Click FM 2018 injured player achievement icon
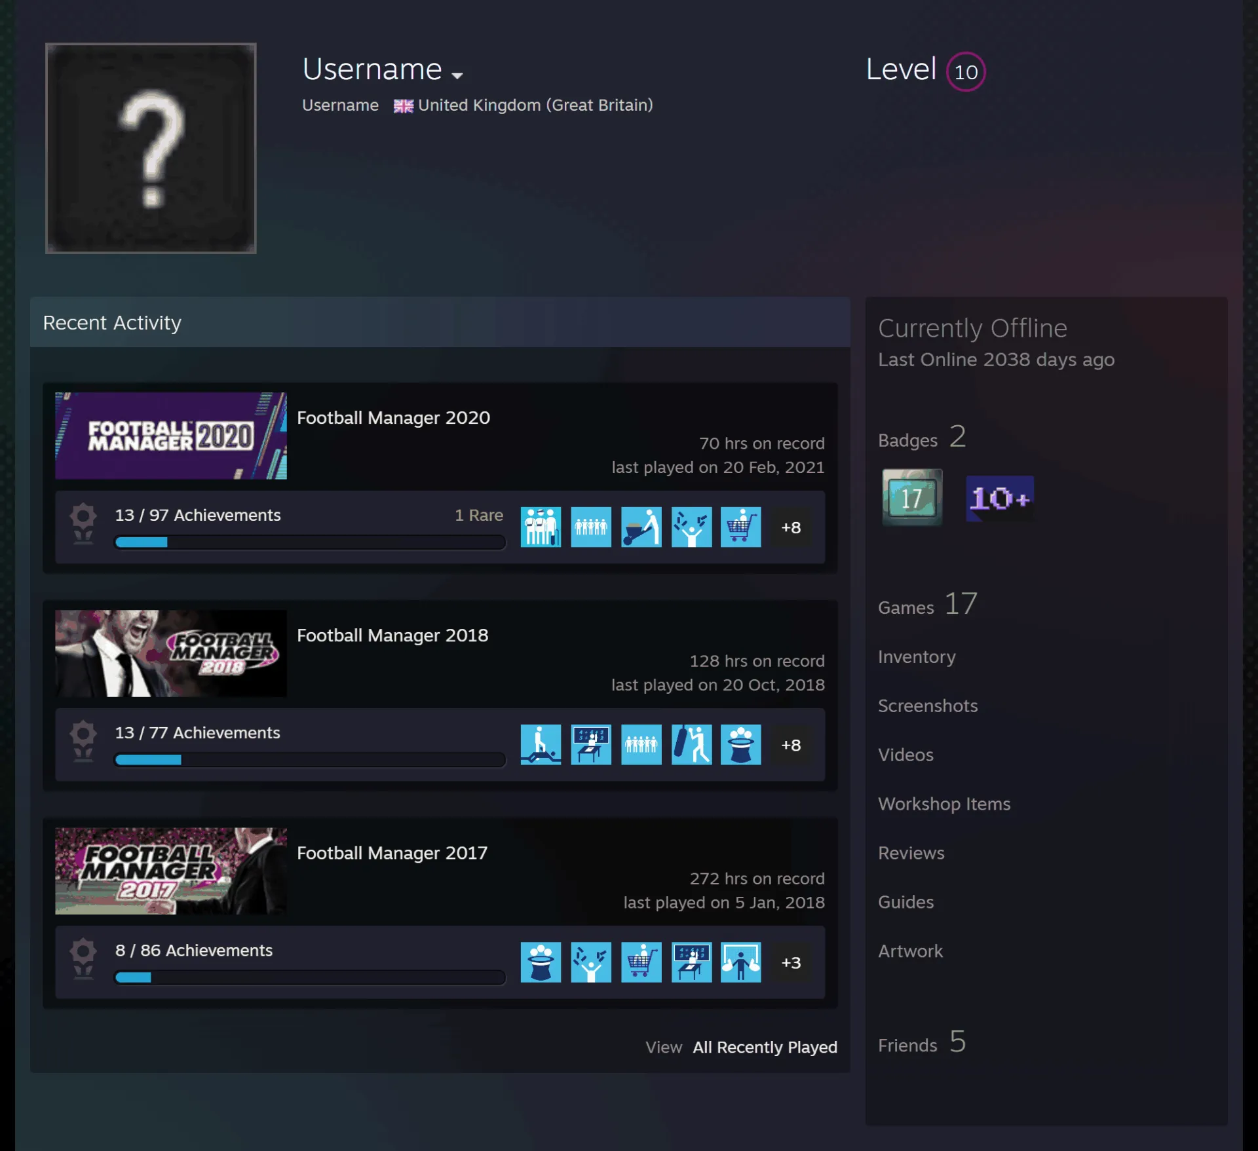 click(x=541, y=744)
